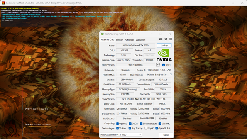247x139 pixels.
Task: Click the Memory Size field 8192 MB
Action: [125, 94]
